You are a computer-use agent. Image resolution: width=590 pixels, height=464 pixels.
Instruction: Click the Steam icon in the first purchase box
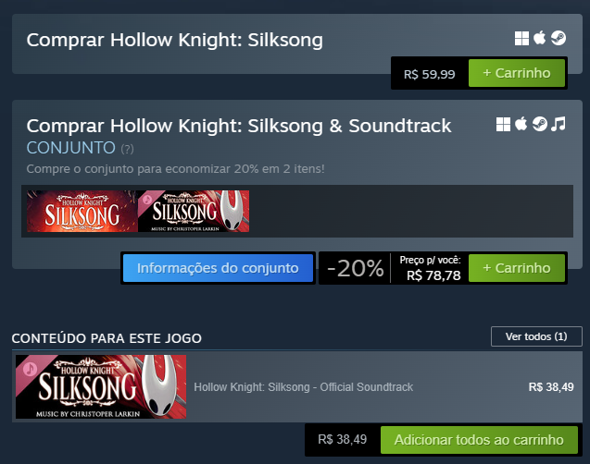click(559, 38)
